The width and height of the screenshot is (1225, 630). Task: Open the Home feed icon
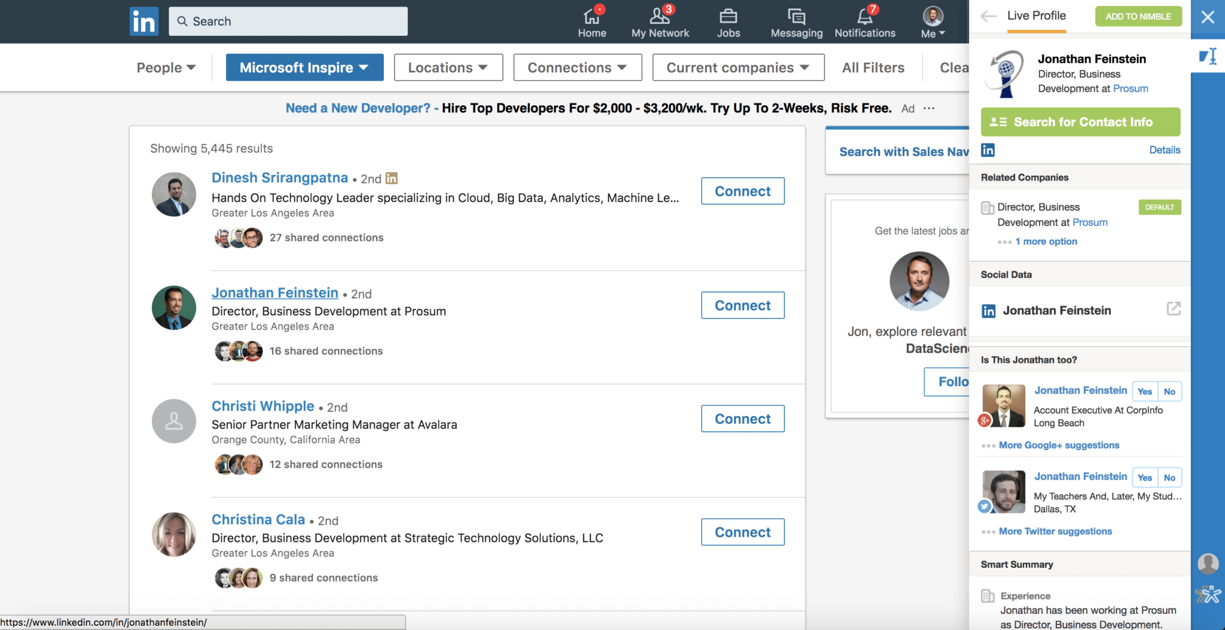coord(592,17)
